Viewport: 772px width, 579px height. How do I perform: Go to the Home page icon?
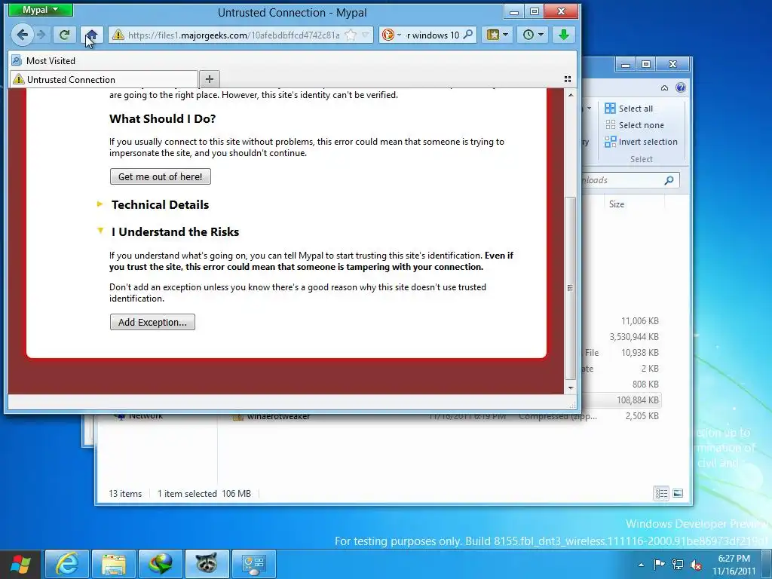click(x=91, y=35)
